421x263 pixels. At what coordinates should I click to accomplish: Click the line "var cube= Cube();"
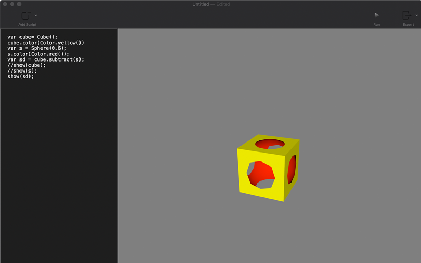pos(33,37)
